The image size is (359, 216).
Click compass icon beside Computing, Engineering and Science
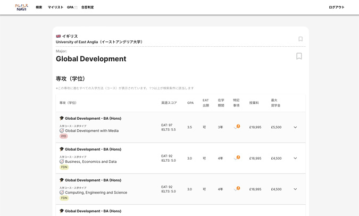click(62, 193)
